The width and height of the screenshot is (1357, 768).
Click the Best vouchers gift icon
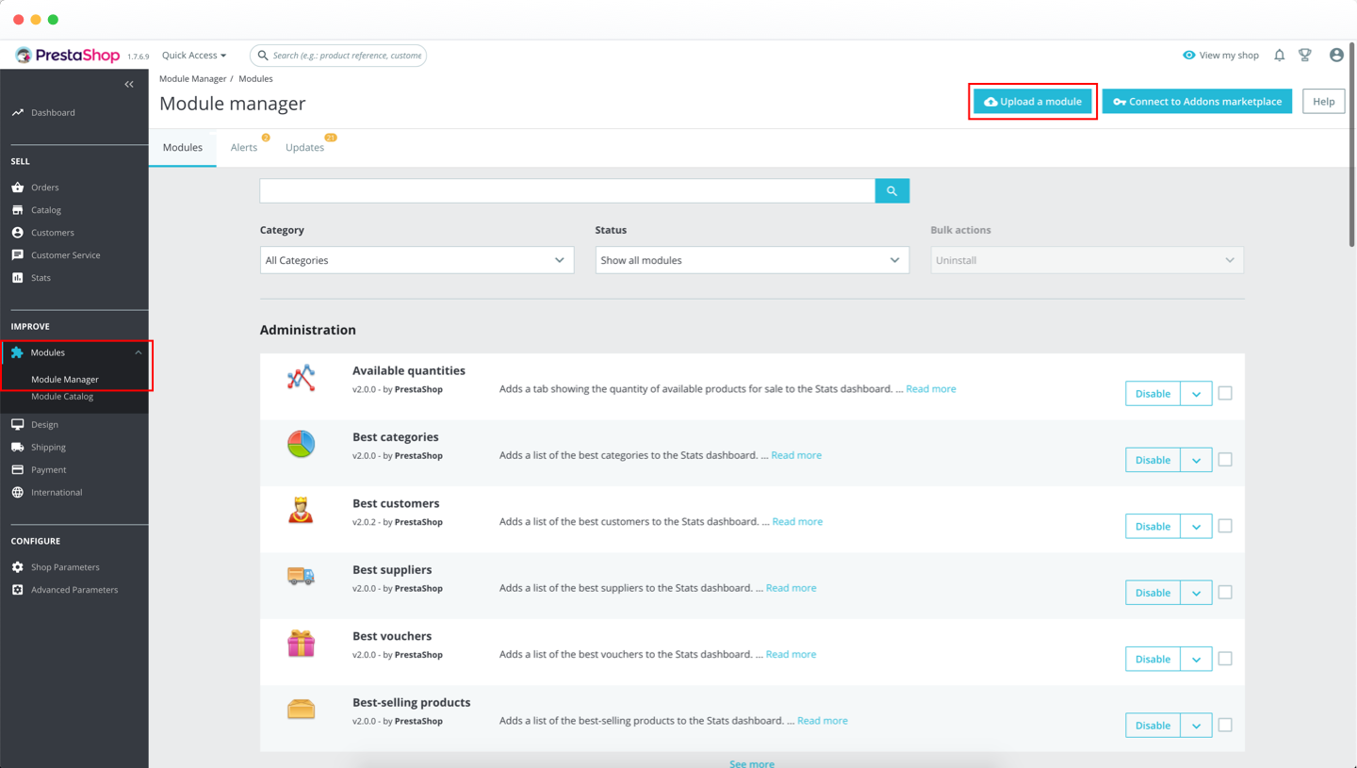301,644
